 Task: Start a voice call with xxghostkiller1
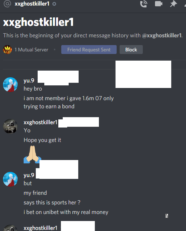pyautogui.click(x=144, y=4)
